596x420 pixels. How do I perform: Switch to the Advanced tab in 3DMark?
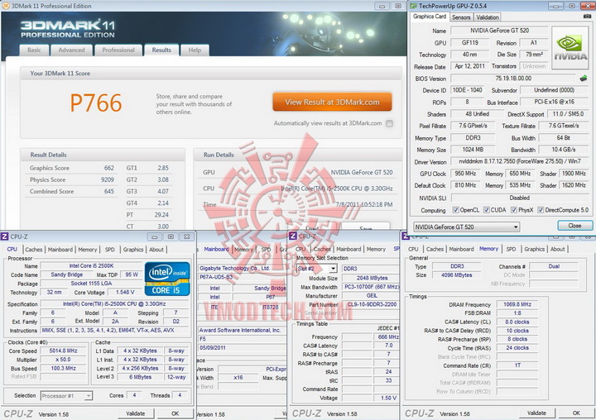coord(71,50)
